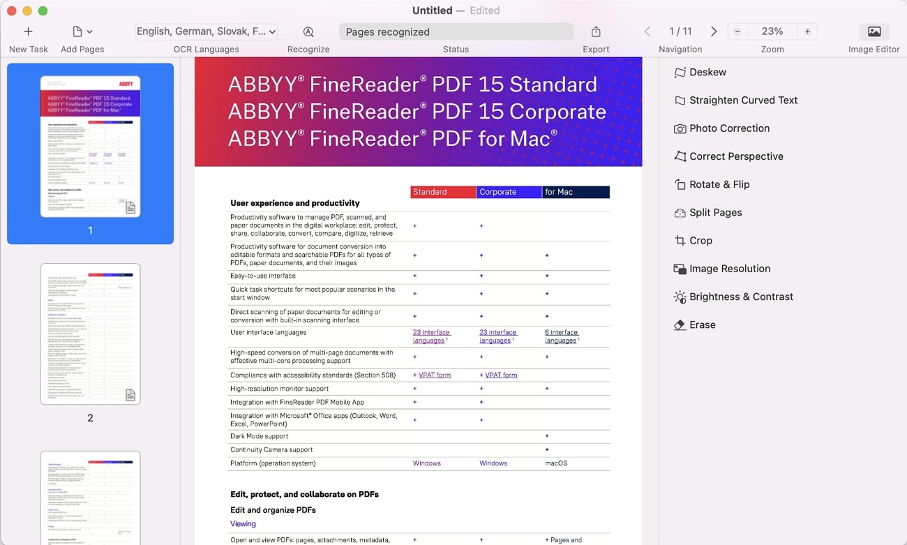Select Straighten Curved Text tool
The image size is (907, 545).
click(736, 100)
